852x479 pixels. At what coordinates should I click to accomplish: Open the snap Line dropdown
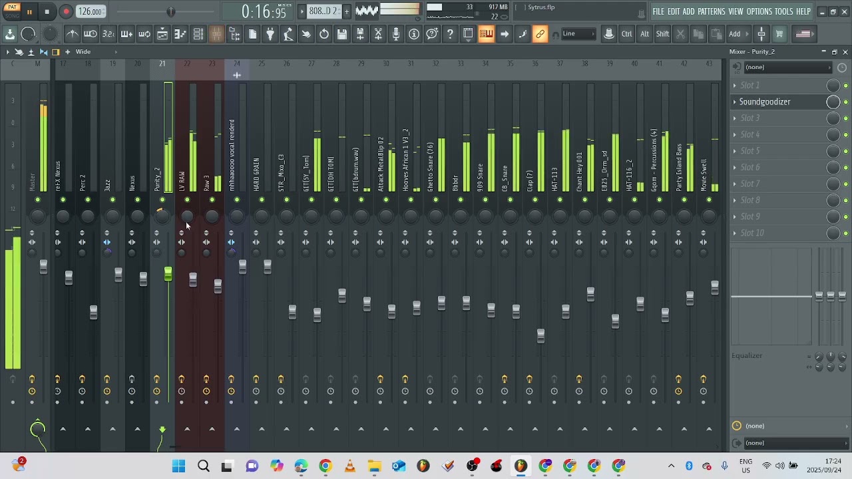(x=578, y=34)
